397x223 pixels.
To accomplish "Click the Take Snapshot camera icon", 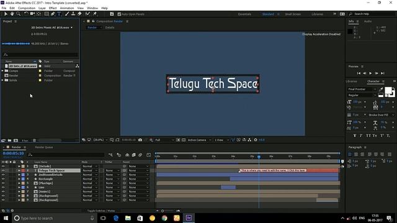I will coord(140,140).
